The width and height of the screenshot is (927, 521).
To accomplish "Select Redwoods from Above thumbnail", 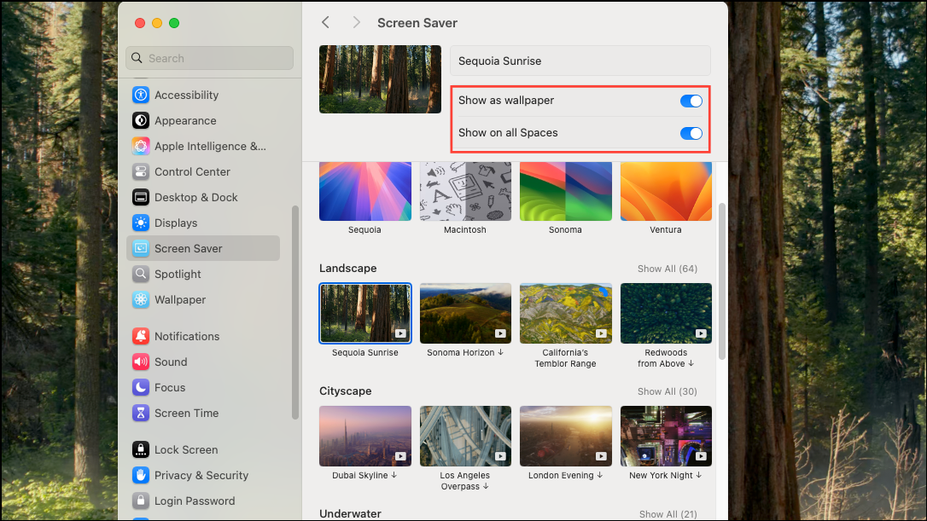I will pyautogui.click(x=666, y=313).
